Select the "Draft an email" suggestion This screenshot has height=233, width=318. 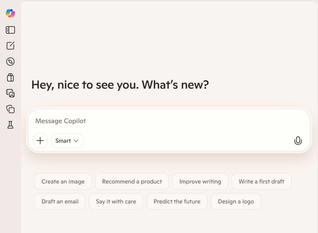click(60, 201)
